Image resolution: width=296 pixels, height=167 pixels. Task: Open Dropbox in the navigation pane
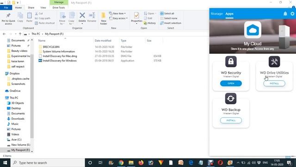(14, 73)
